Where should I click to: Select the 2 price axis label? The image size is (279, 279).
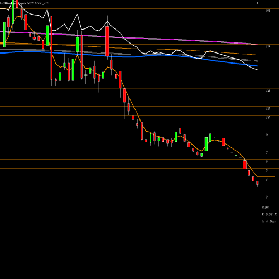click(267, 197)
